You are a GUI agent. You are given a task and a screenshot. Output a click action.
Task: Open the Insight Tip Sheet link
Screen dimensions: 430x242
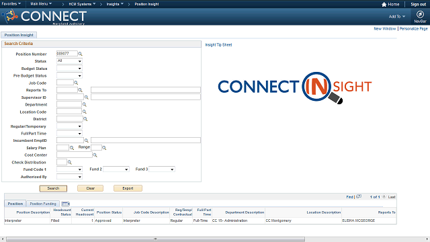(218, 45)
